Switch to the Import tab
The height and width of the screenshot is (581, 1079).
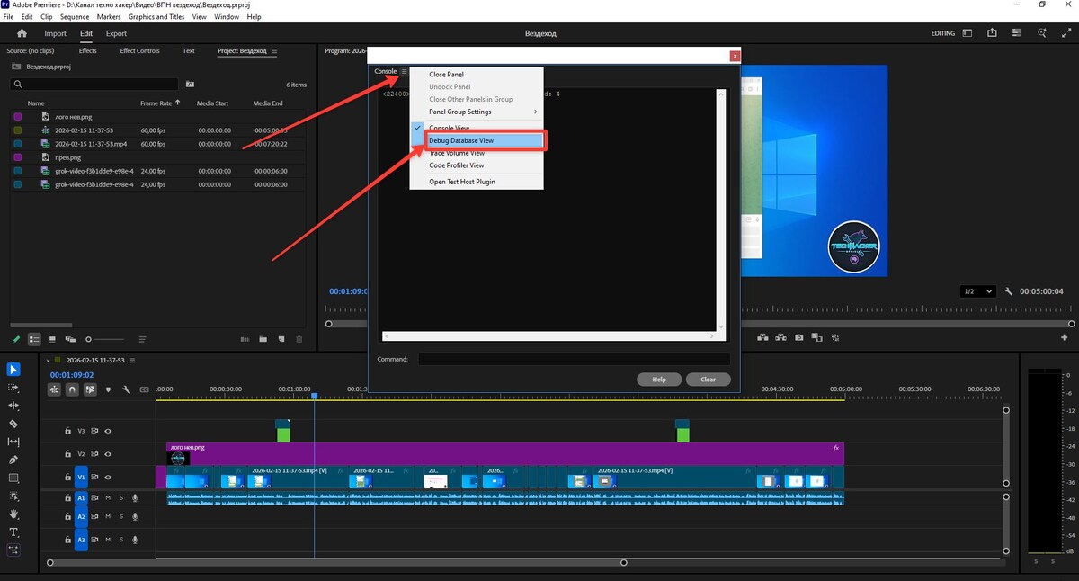(x=56, y=33)
